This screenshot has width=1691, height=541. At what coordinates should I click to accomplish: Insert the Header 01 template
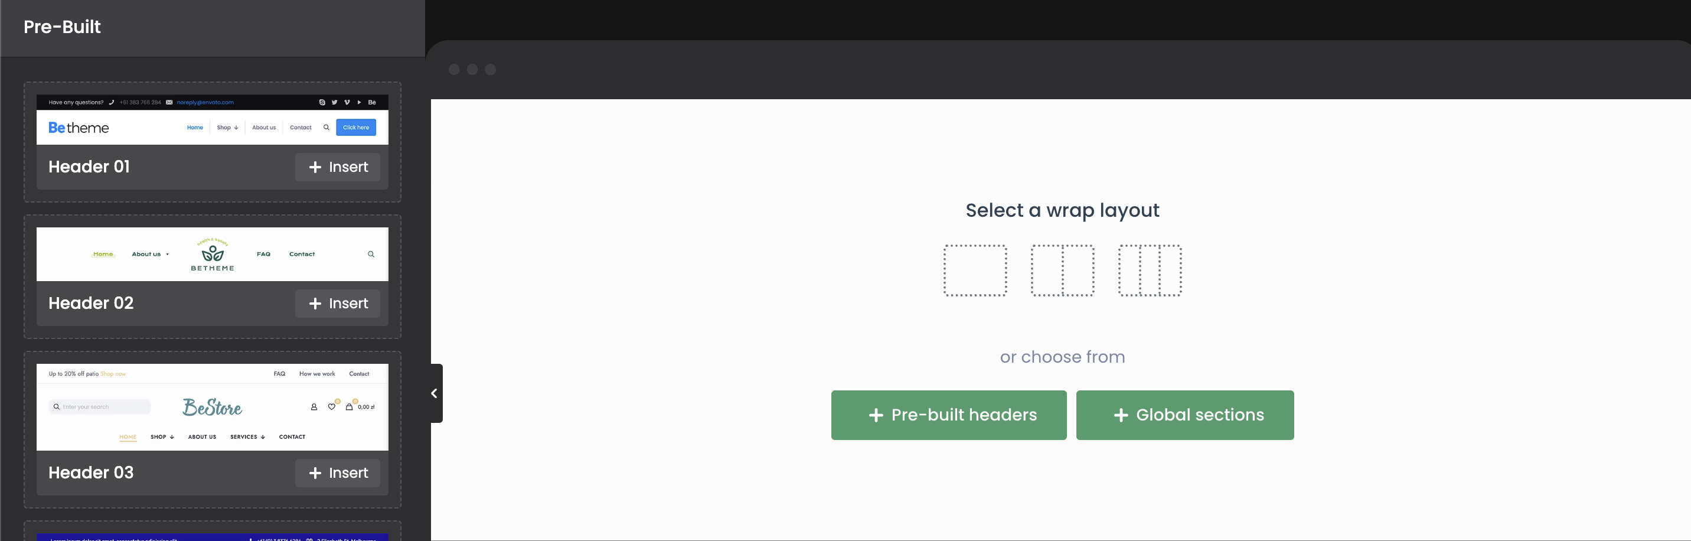pyautogui.click(x=337, y=167)
